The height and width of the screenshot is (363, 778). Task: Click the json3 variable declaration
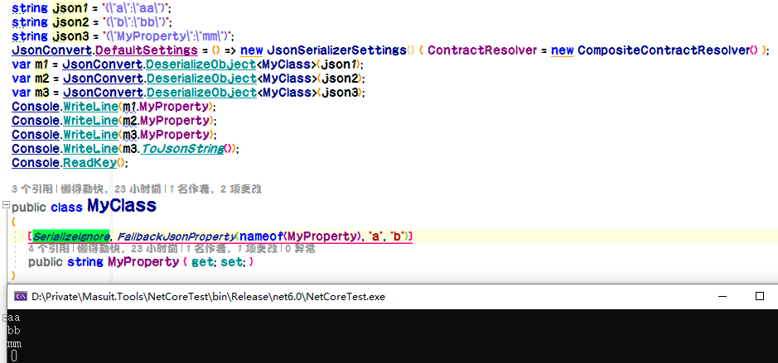pyautogui.click(x=72, y=36)
